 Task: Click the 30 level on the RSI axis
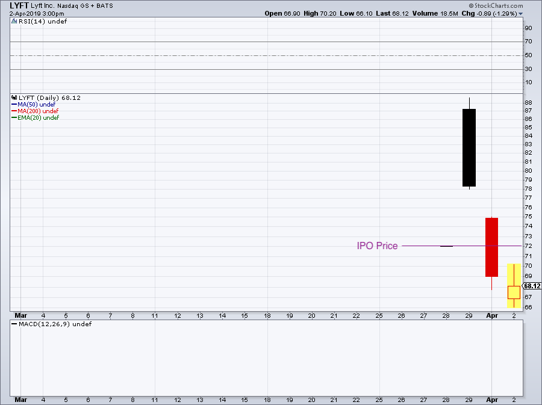point(528,69)
